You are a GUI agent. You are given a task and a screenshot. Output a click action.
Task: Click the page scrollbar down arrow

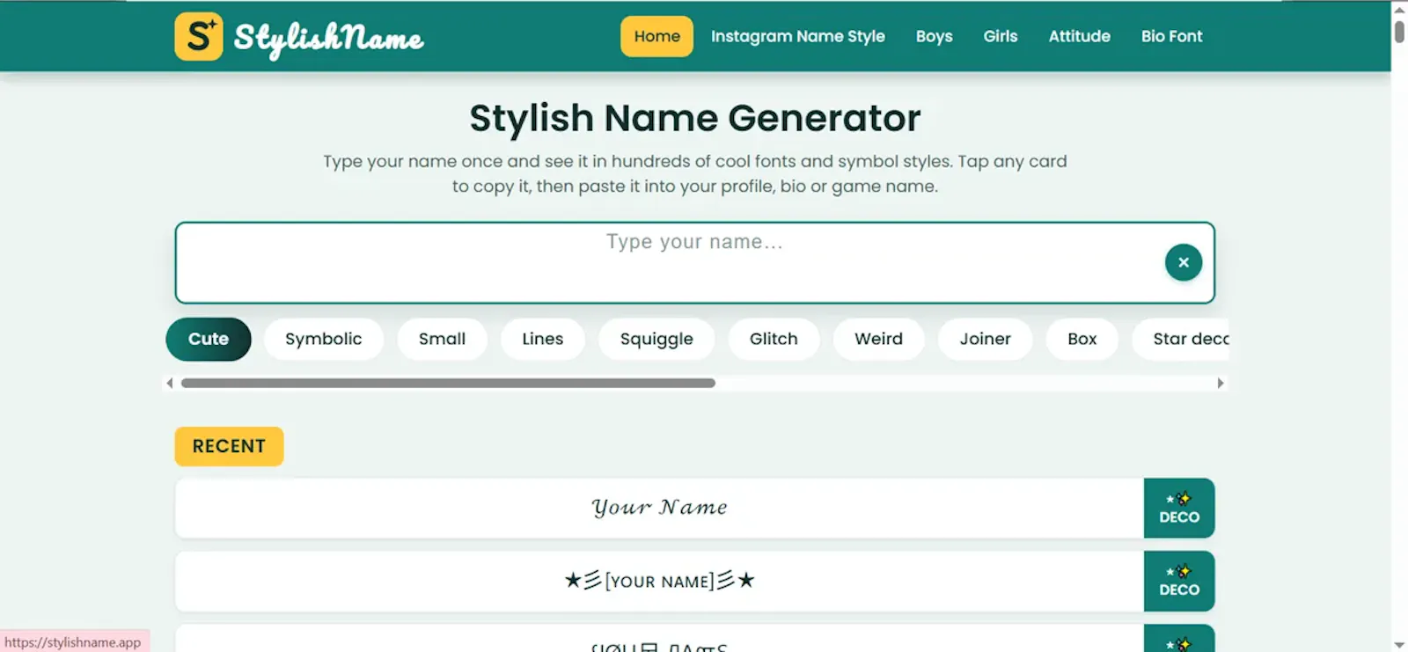[1399, 644]
